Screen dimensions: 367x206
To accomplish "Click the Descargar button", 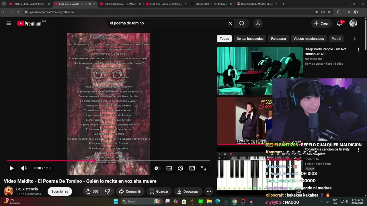I will (188, 191).
